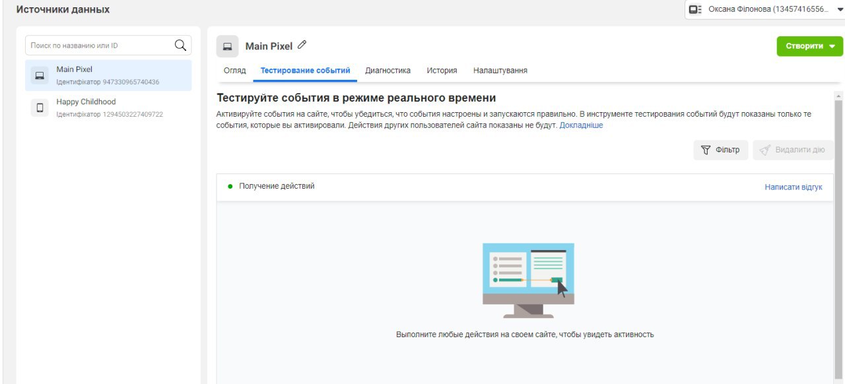Click the Видалити дію button

point(793,150)
